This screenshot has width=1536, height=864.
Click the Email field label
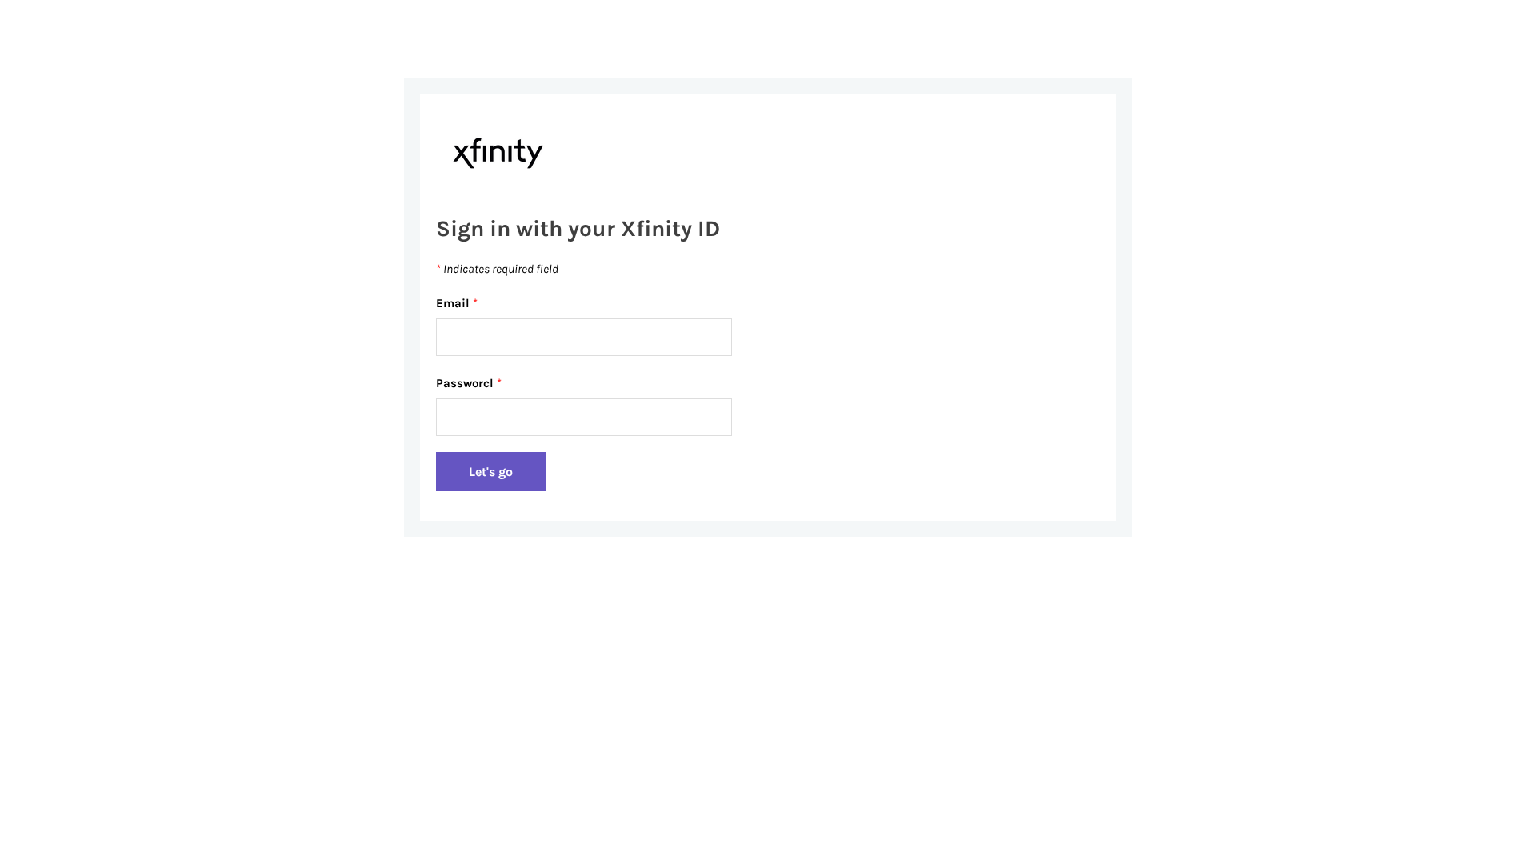(453, 303)
